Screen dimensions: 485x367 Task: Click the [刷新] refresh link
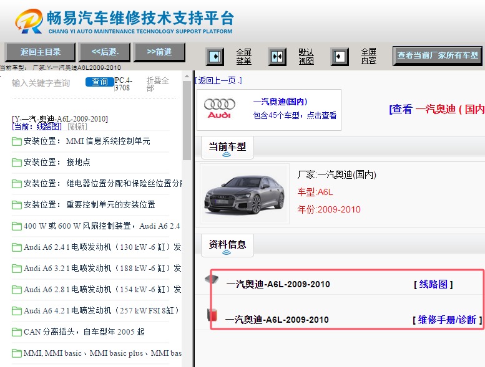pyautogui.click(x=77, y=126)
